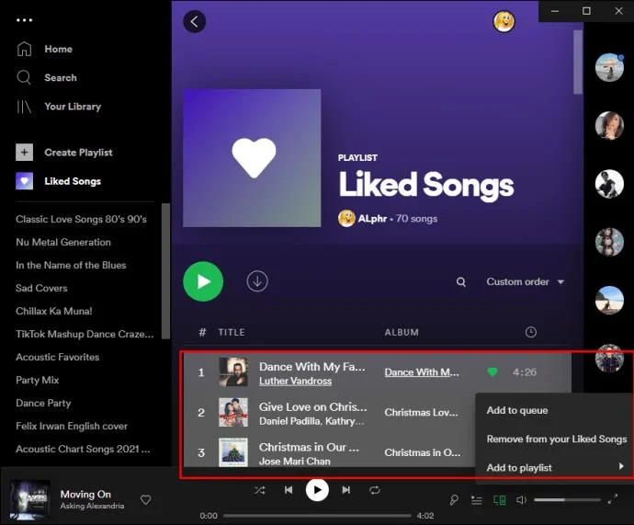634x525 pixels.
Task: Click the TITLE column header
Action: coord(232,333)
